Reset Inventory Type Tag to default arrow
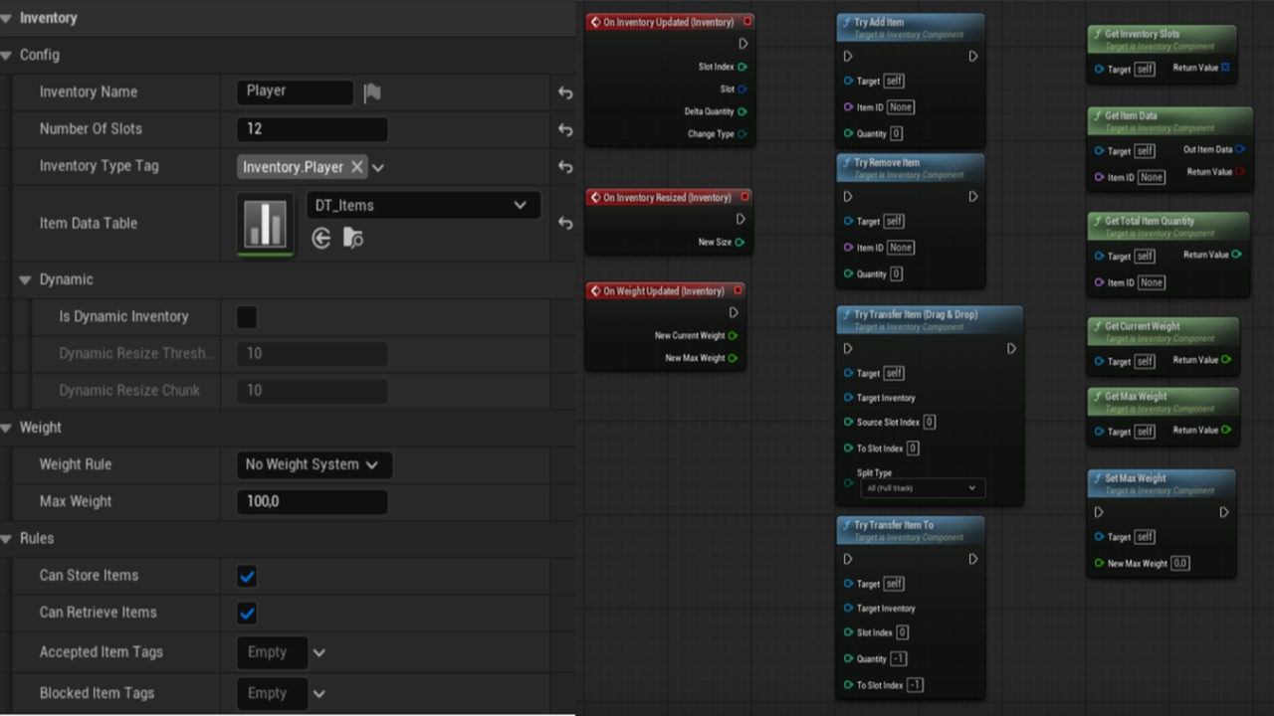1274x716 pixels. (x=565, y=167)
